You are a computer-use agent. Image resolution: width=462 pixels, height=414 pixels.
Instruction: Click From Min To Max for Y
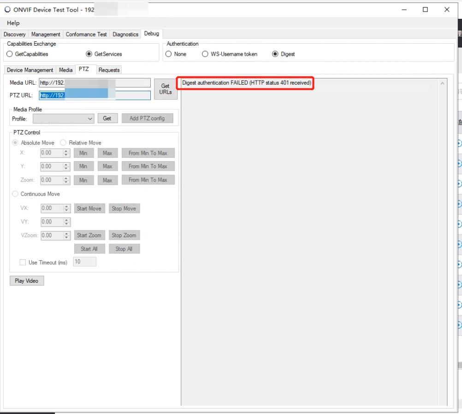148,166
